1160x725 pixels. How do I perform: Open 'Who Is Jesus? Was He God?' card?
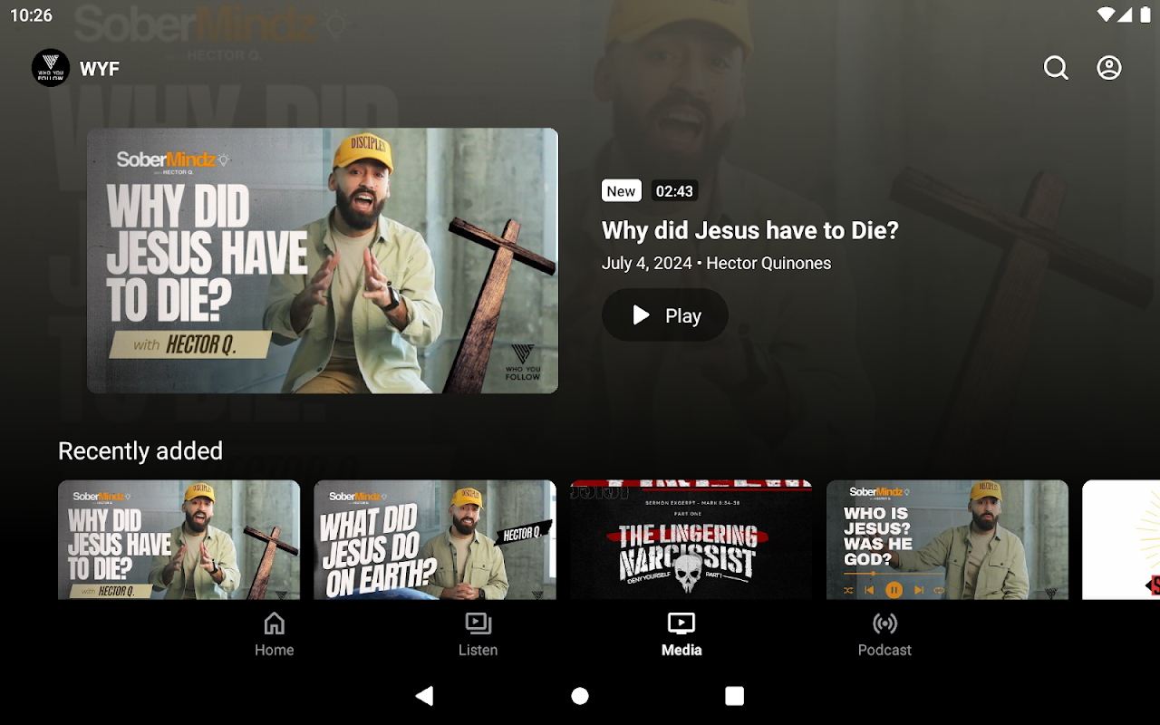[x=947, y=540]
